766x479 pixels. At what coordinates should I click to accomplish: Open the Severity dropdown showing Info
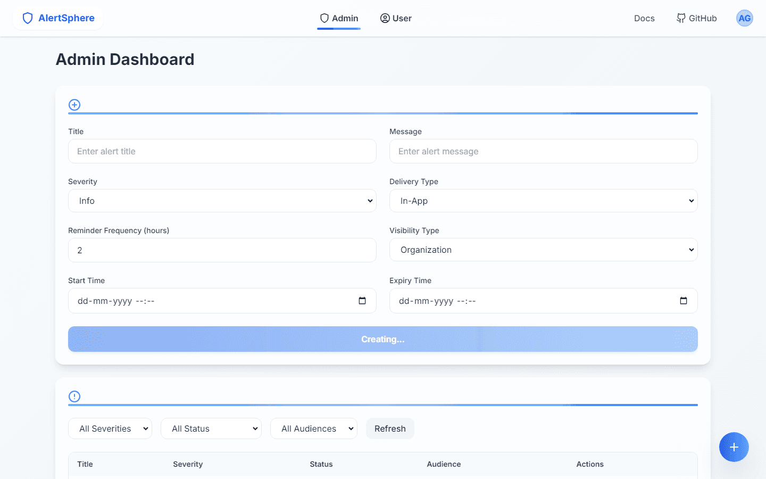click(222, 201)
